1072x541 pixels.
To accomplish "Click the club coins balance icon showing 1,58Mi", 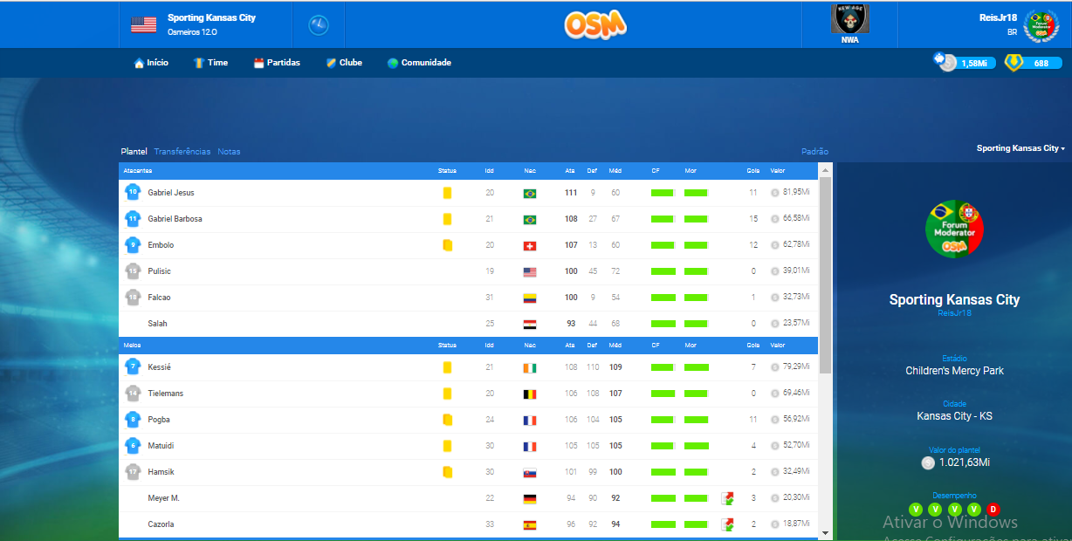I will coord(946,63).
